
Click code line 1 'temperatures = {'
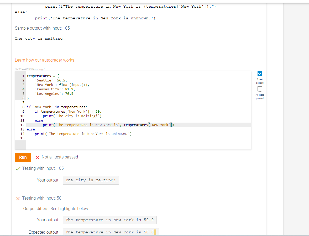pos(43,76)
